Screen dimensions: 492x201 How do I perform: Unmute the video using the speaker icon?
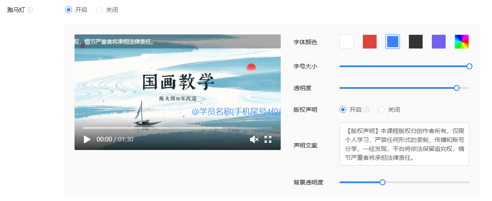pyautogui.click(x=254, y=139)
